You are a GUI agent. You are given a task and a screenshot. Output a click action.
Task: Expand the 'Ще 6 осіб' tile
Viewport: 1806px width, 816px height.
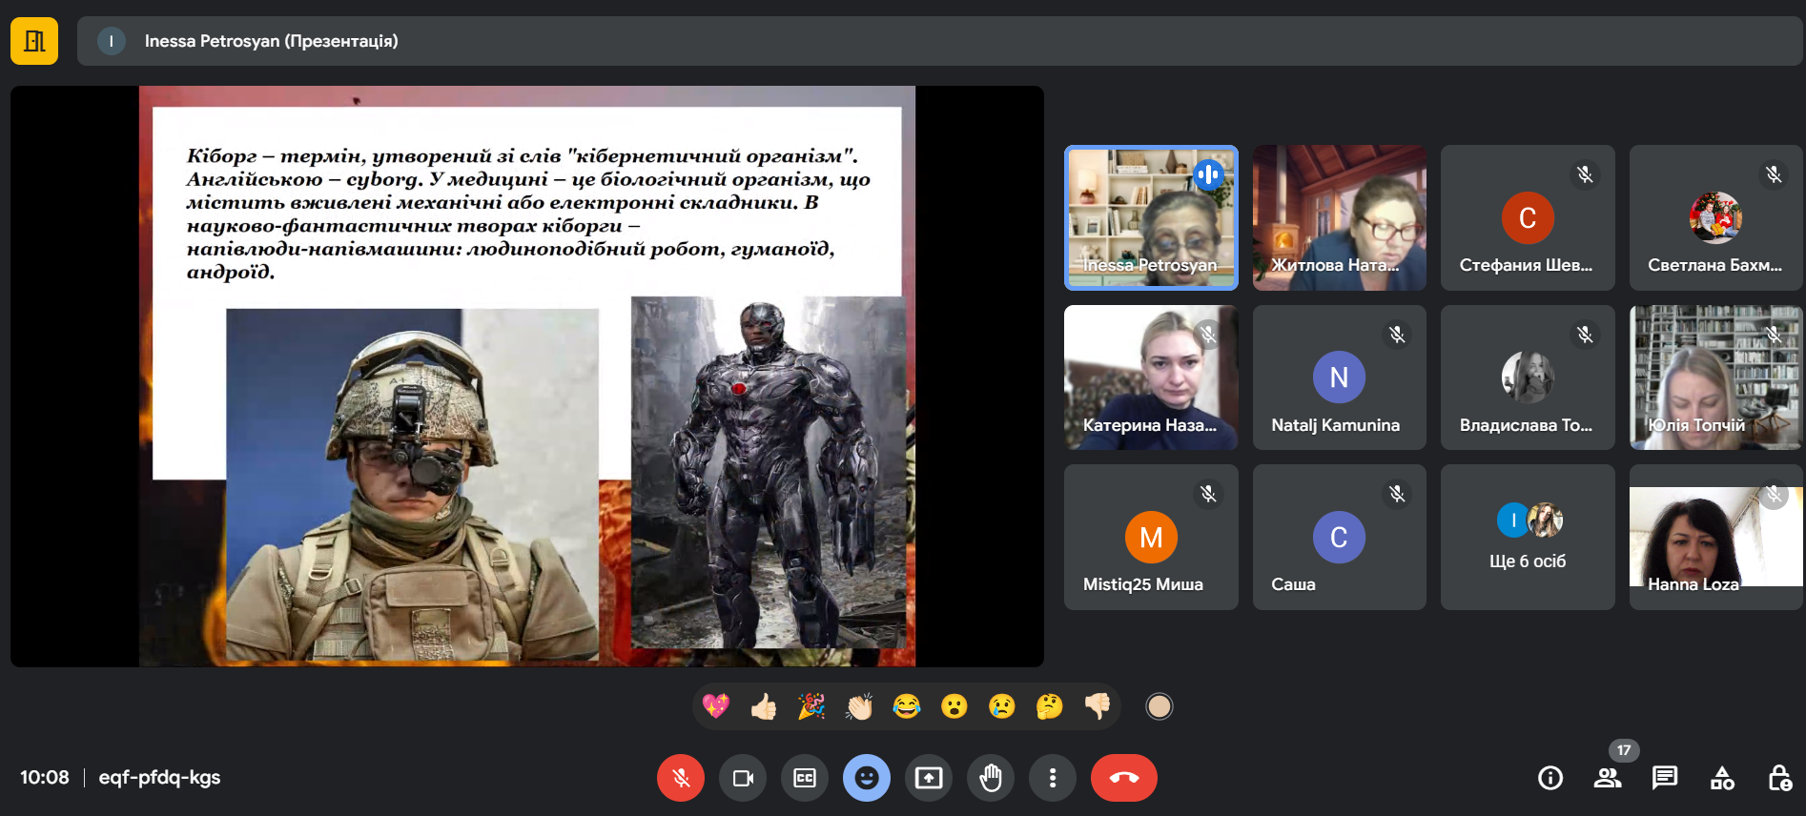[1528, 537]
